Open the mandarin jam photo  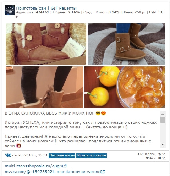pyautogui.click(x=125, y=87)
